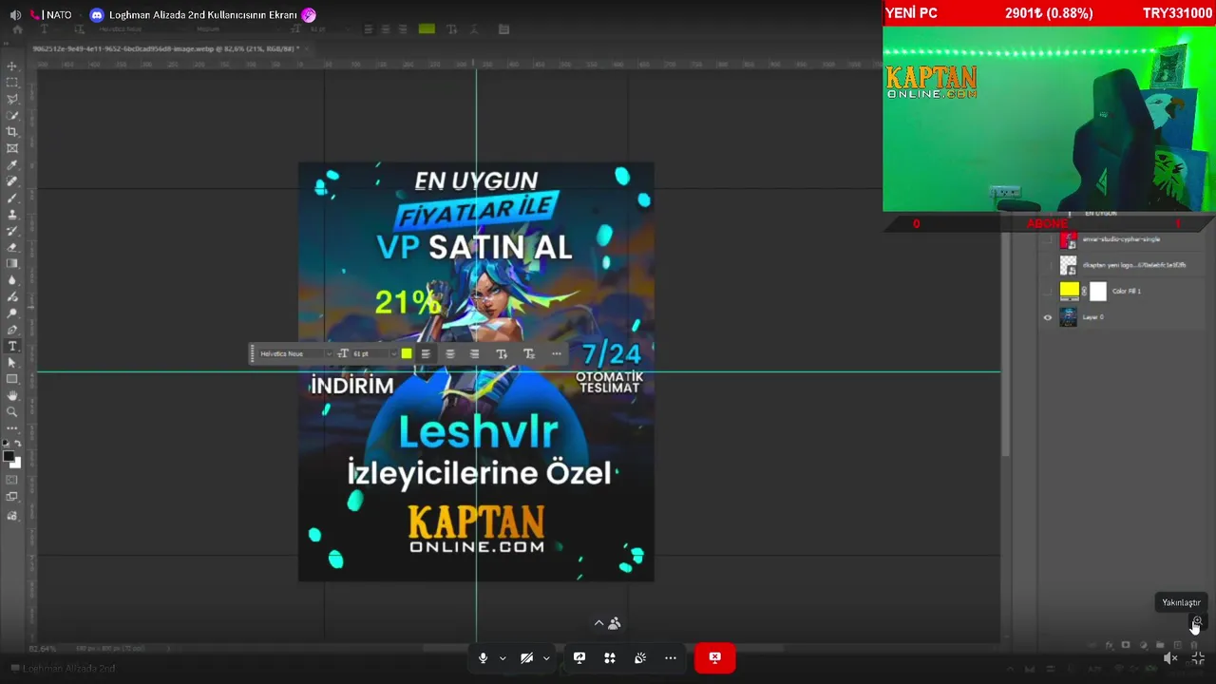The height and width of the screenshot is (684, 1216).
Task: Select Color Fill 1 layer mask thumbnail
Action: point(1098,291)
